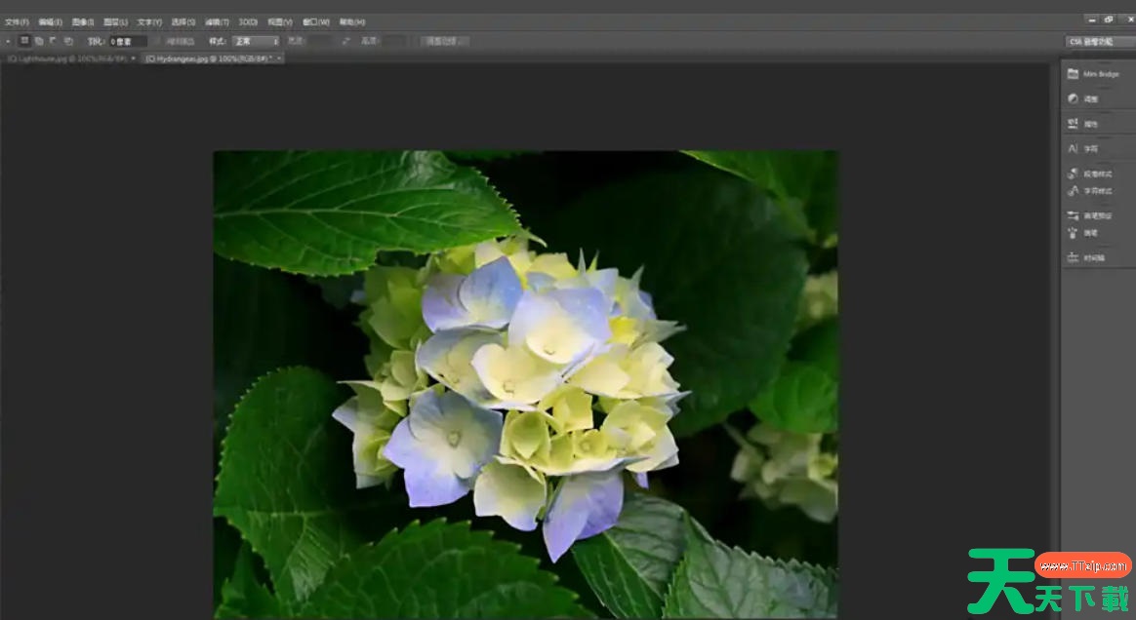The image size is (1136, 620).
Task: Open the Help menu
Action: pyautogui.click(x=351, y=21)
